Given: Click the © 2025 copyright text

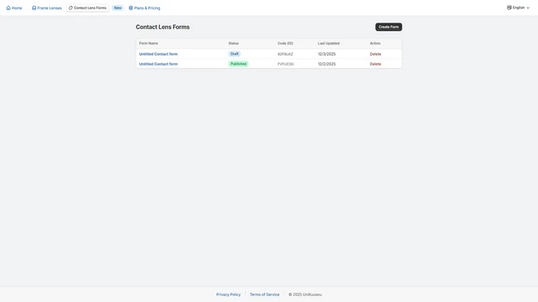Looking at the screenshot, I should click(x=305, y=295).
